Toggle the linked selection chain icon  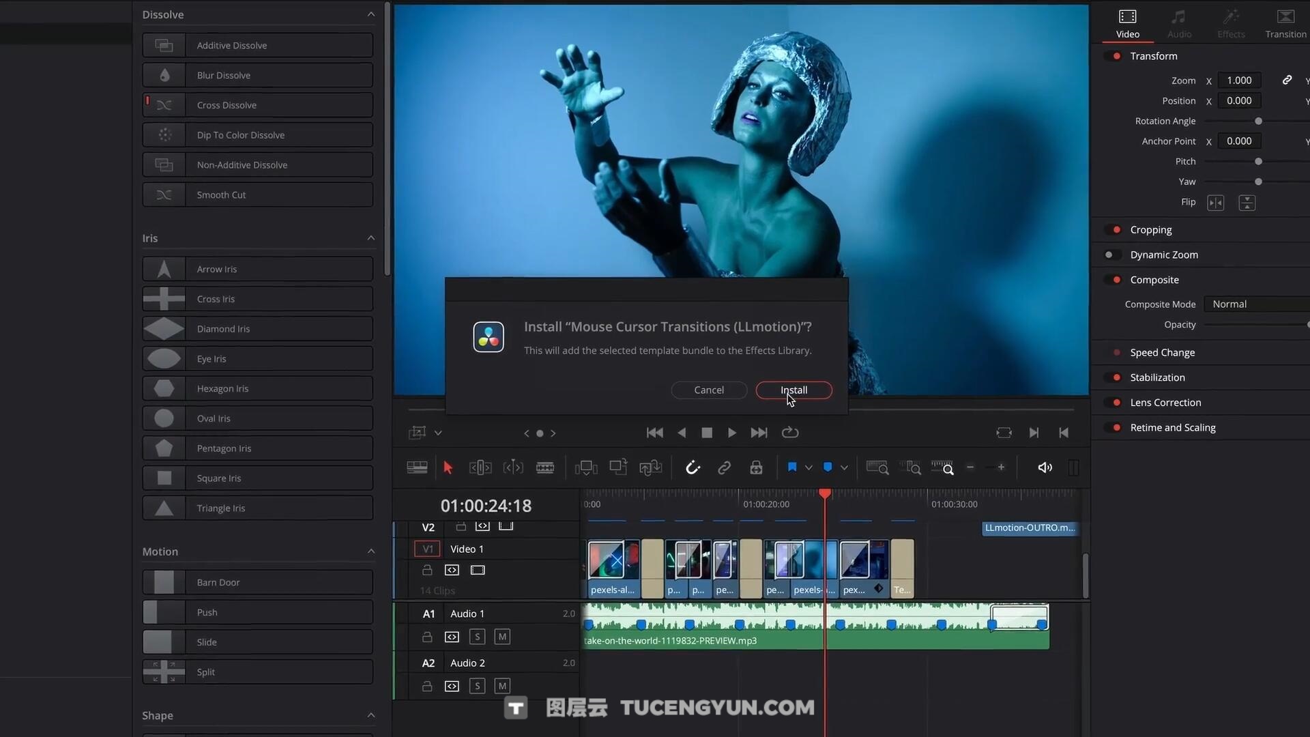coord(724,467)
